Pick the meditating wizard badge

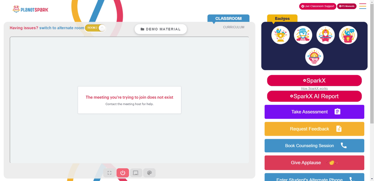[x=326, y=35]
